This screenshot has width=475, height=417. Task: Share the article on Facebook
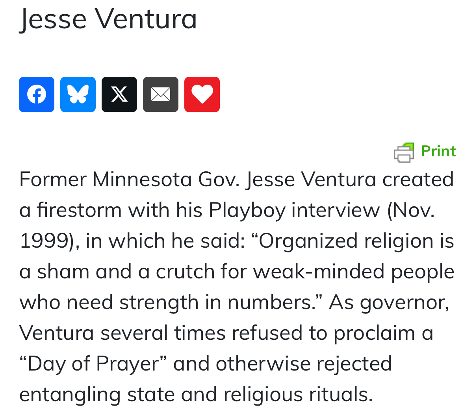(37, 95)
